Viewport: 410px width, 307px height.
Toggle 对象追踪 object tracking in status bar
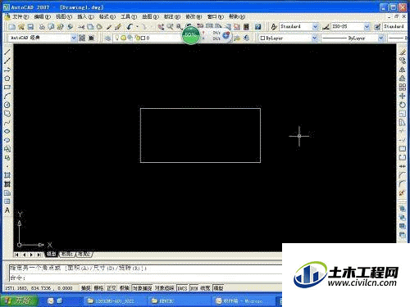(x=164, y=288)
